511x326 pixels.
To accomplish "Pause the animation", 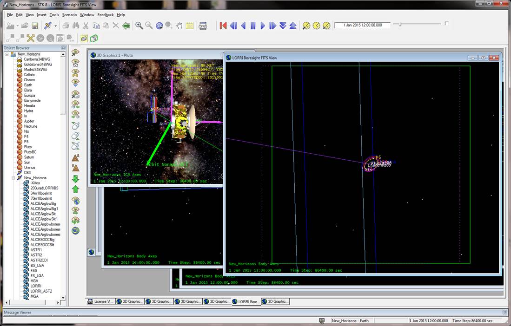I will click(x=253, y=26).
